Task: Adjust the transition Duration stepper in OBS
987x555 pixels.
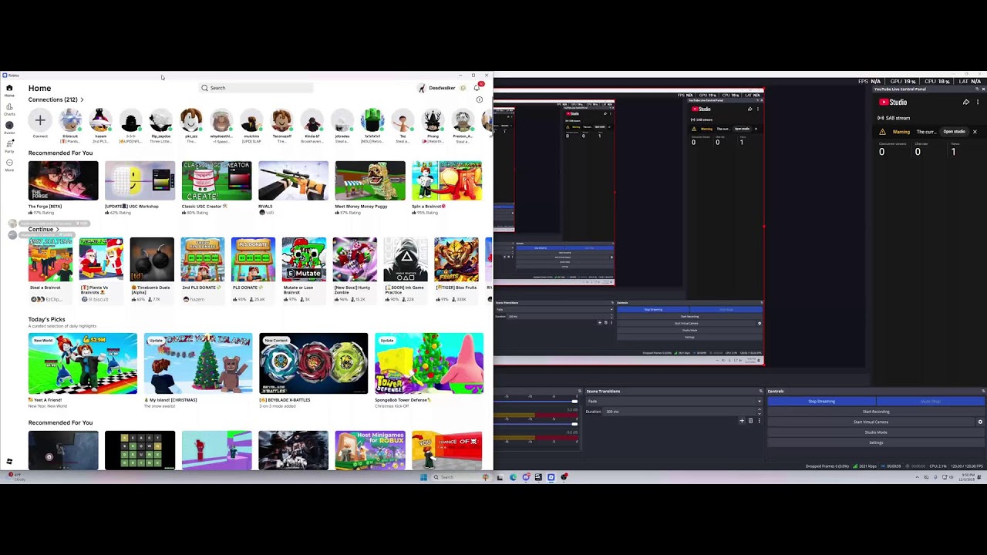Action: pos(759,412)
